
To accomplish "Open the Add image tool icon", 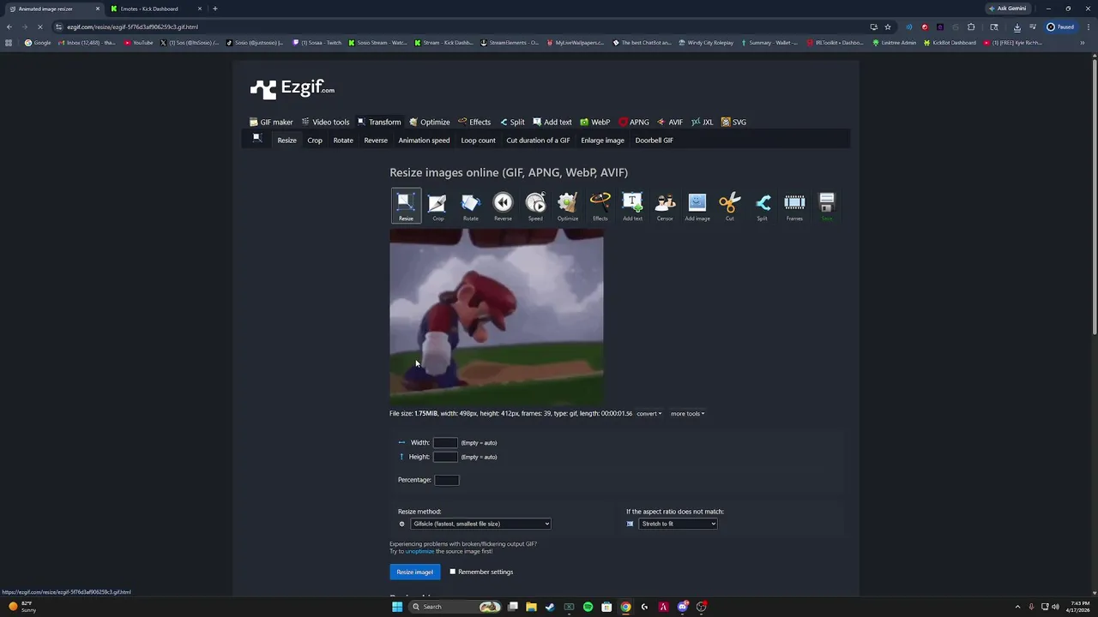I will (x=697, y=206).
